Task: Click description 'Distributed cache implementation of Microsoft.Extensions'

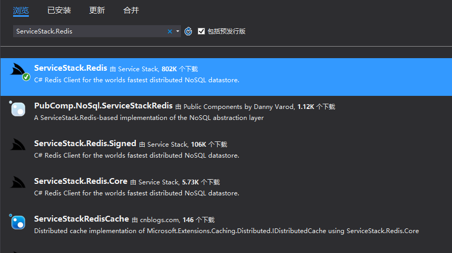Action: (x=227, y=231)
